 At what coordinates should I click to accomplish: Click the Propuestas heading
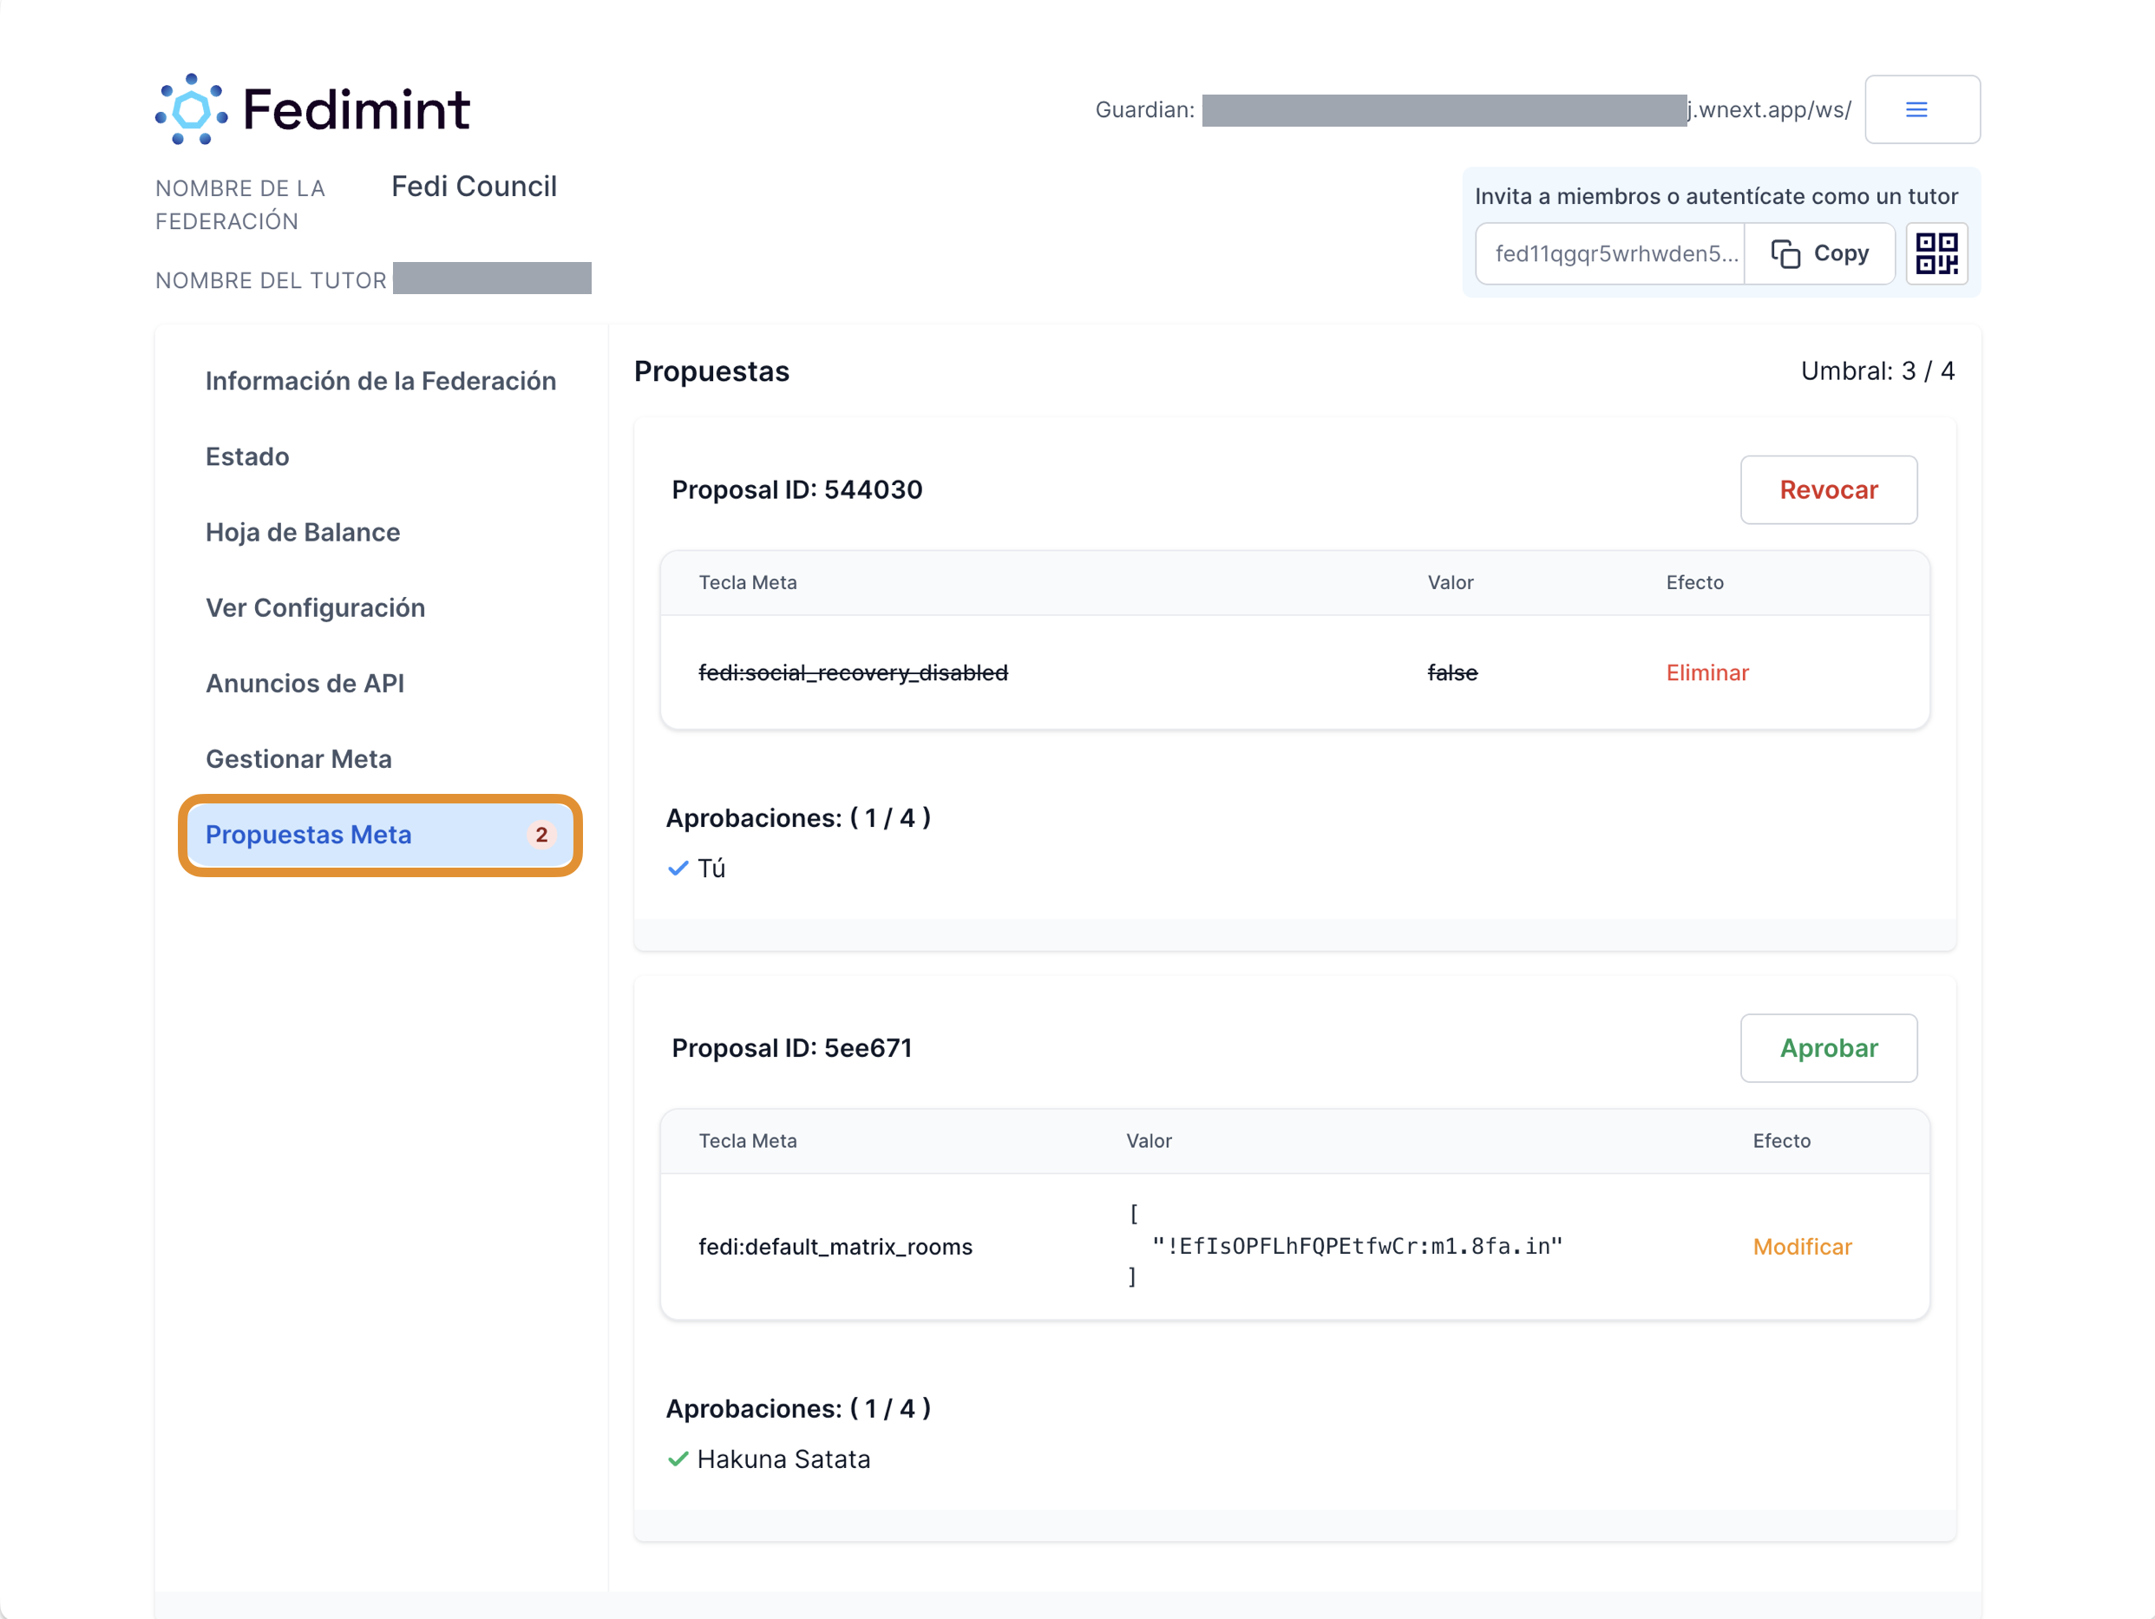[x=712, y=371]
